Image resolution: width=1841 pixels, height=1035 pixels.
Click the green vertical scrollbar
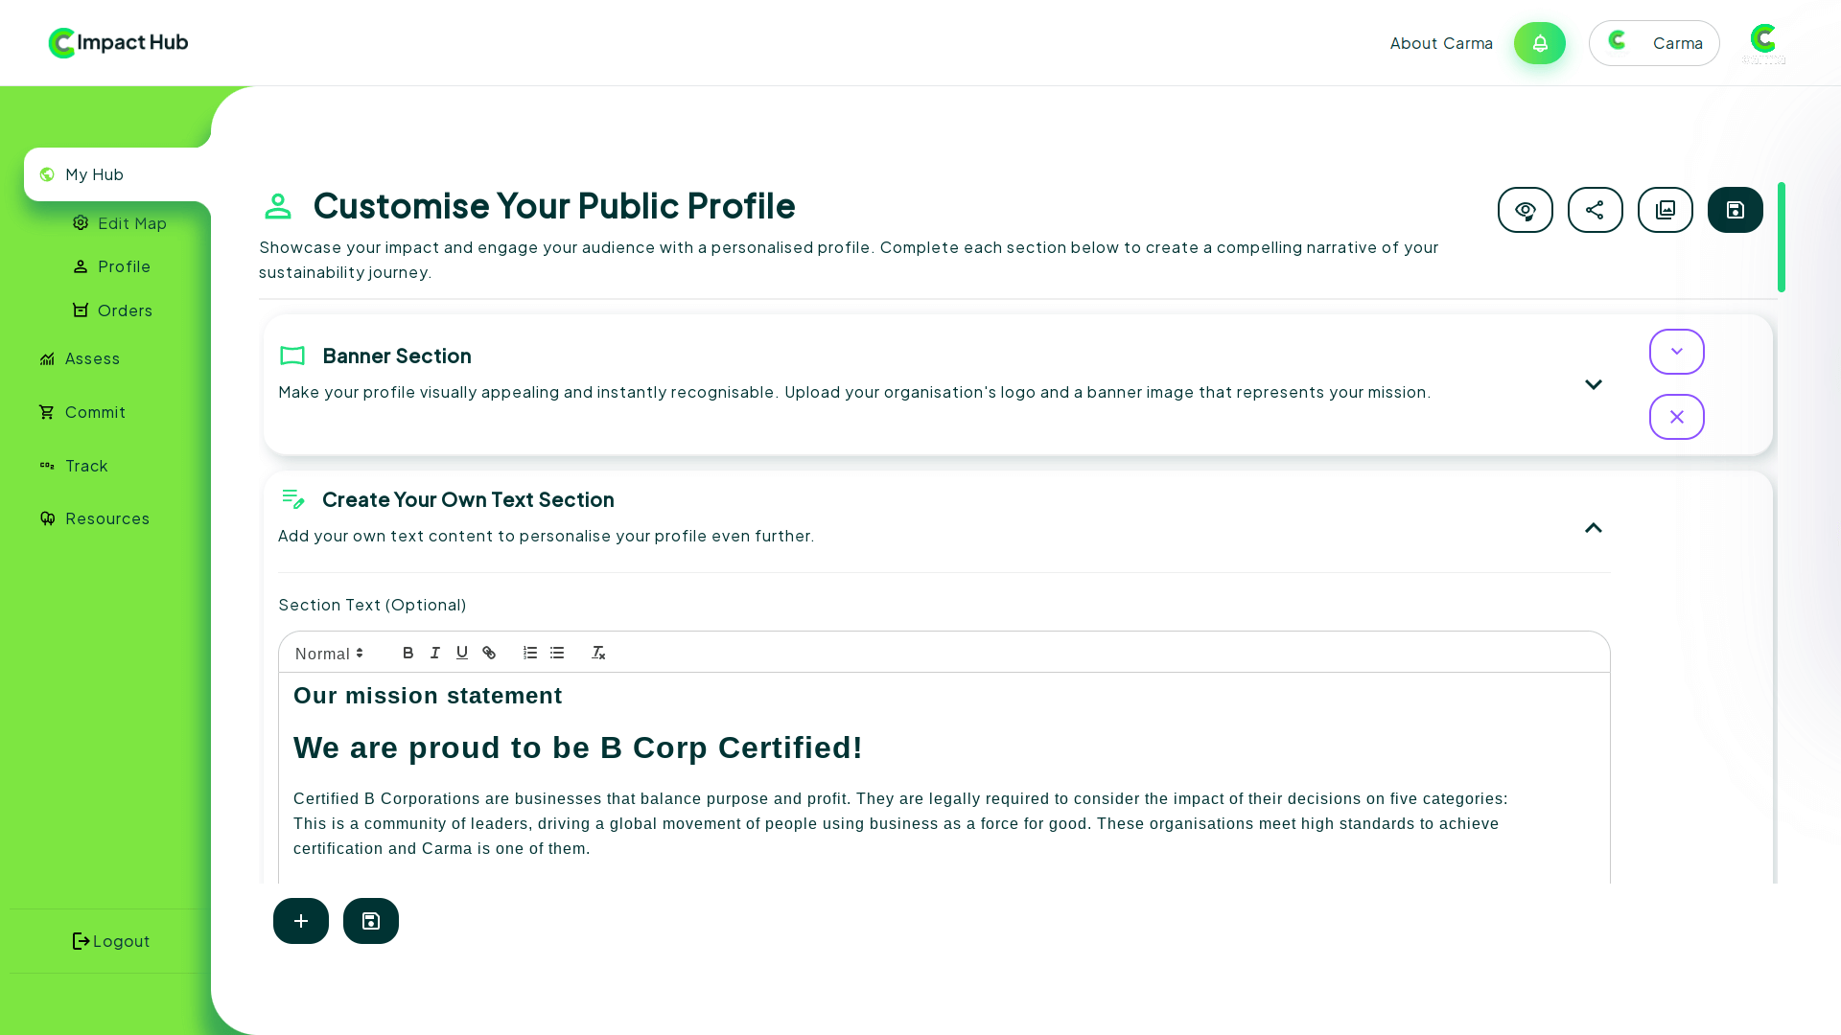tap(1781, 237)
